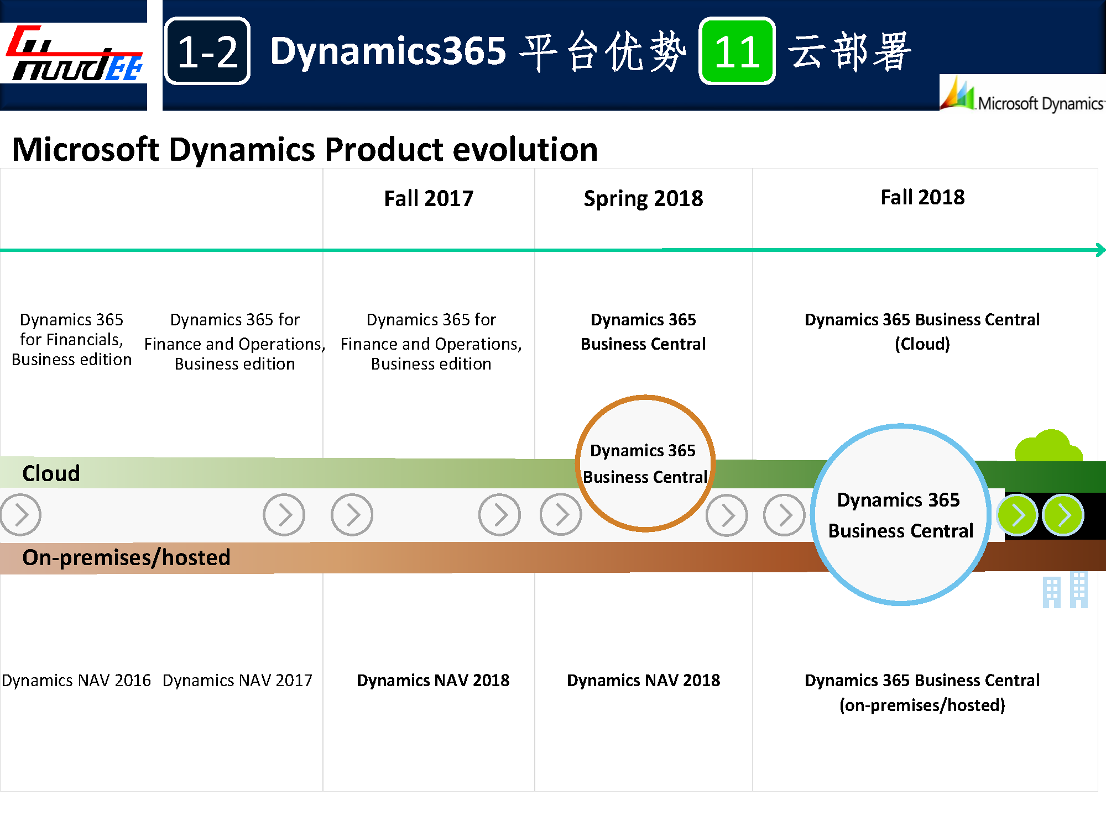Screen dimensions: 1106x833
Task: Click the rightmost green chevron circle
Action: tap(1063, 515)
